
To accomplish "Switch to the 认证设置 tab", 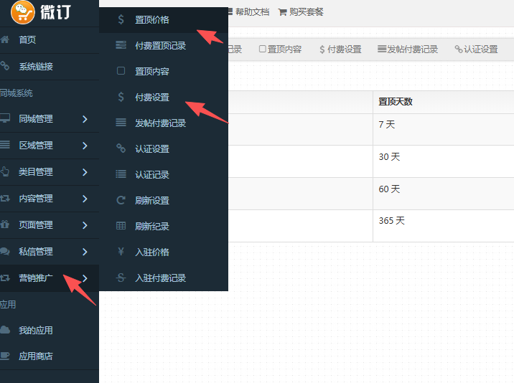I will coord(476,49).
